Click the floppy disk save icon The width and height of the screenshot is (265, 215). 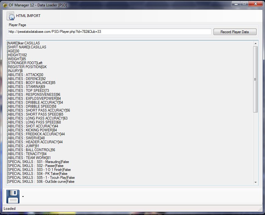click(13, 196)
